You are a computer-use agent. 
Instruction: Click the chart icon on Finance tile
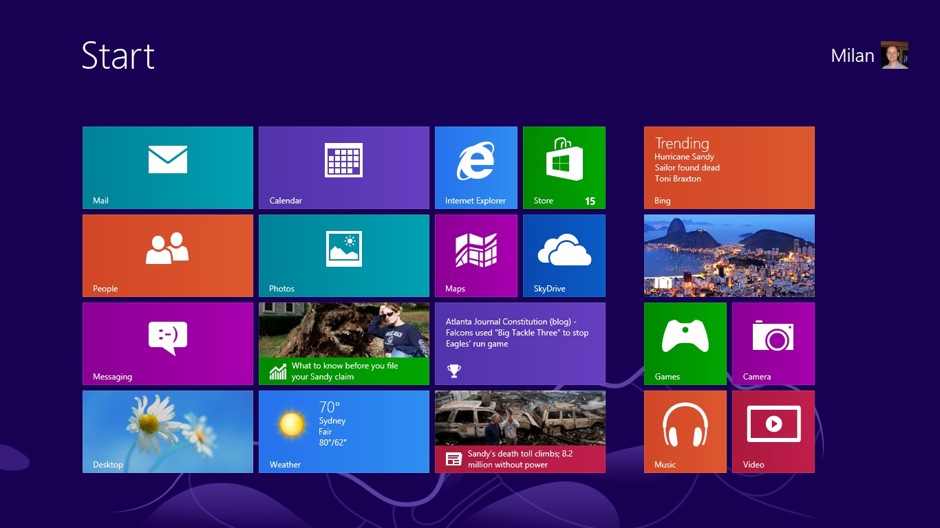pos(278,372)
